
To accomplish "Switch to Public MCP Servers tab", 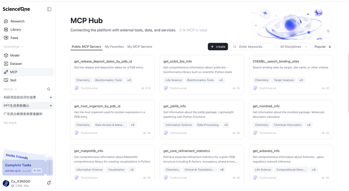I will [x=86, y=46].
